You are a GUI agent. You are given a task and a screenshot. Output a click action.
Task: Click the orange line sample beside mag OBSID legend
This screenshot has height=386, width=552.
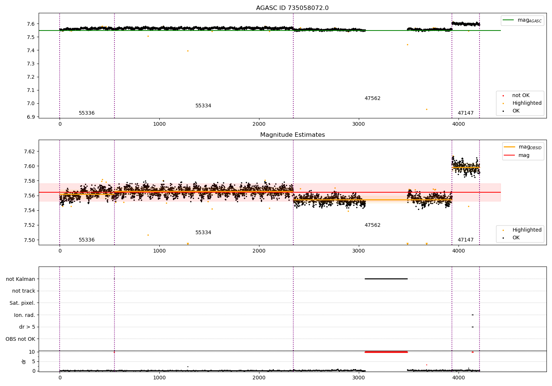pyautogui.click(x=509, y=147)
